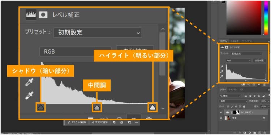Switch to the 色調補正 tab
Image resolution: width=271 pixels, height=135 pixels.
pos(234,41)
